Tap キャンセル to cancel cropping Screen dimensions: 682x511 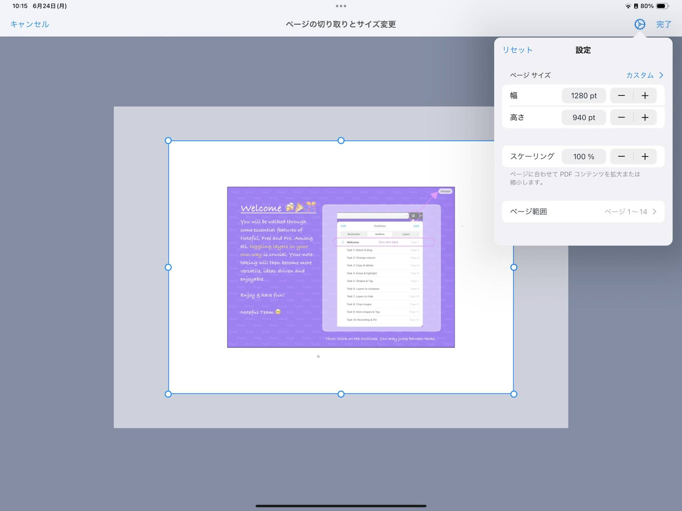(30, 24)
